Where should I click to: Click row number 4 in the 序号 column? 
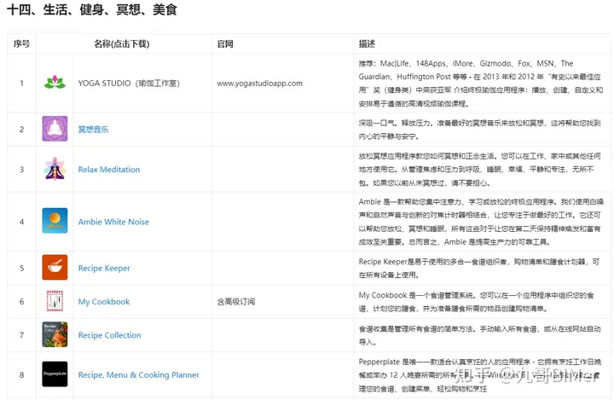(x=21, y=222)
